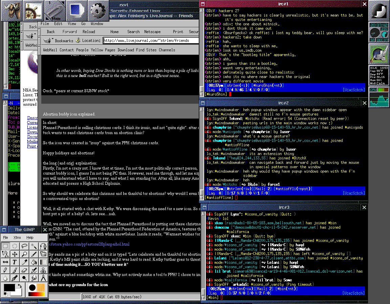390x304 pixels.
Task: Click the Main paperclip workspace clip
Action: coord(55,11)
